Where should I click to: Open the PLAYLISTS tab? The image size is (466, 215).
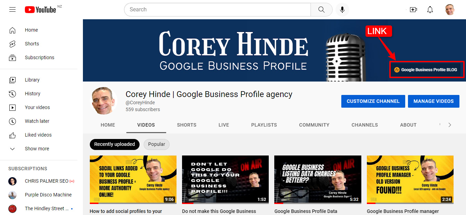(264, 125)
